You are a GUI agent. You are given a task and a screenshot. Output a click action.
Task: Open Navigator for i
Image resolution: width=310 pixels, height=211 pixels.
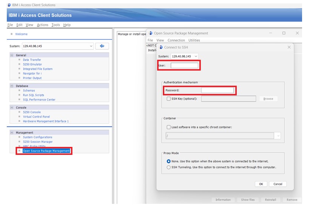coord(32,73)
